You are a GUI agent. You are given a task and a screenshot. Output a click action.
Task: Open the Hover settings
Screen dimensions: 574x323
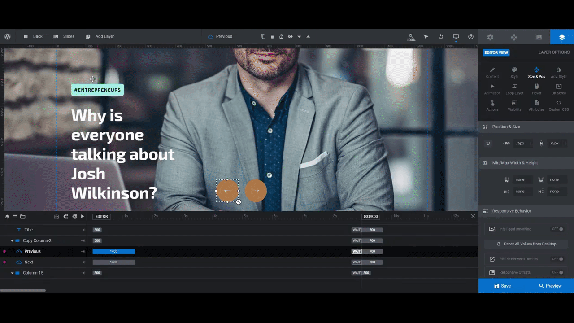tap(536, 89)
